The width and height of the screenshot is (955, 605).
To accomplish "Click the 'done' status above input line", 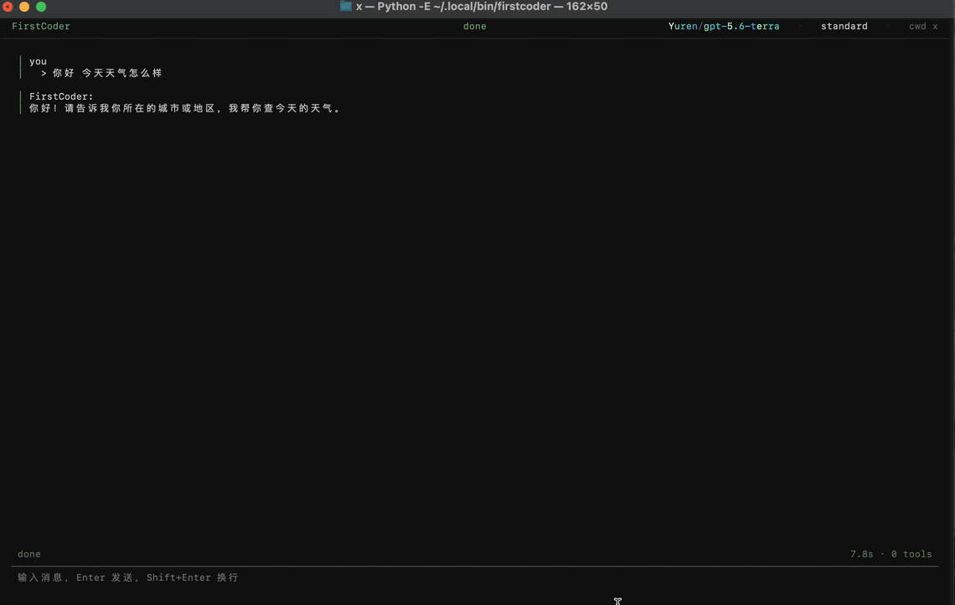I will pos(29,555).
